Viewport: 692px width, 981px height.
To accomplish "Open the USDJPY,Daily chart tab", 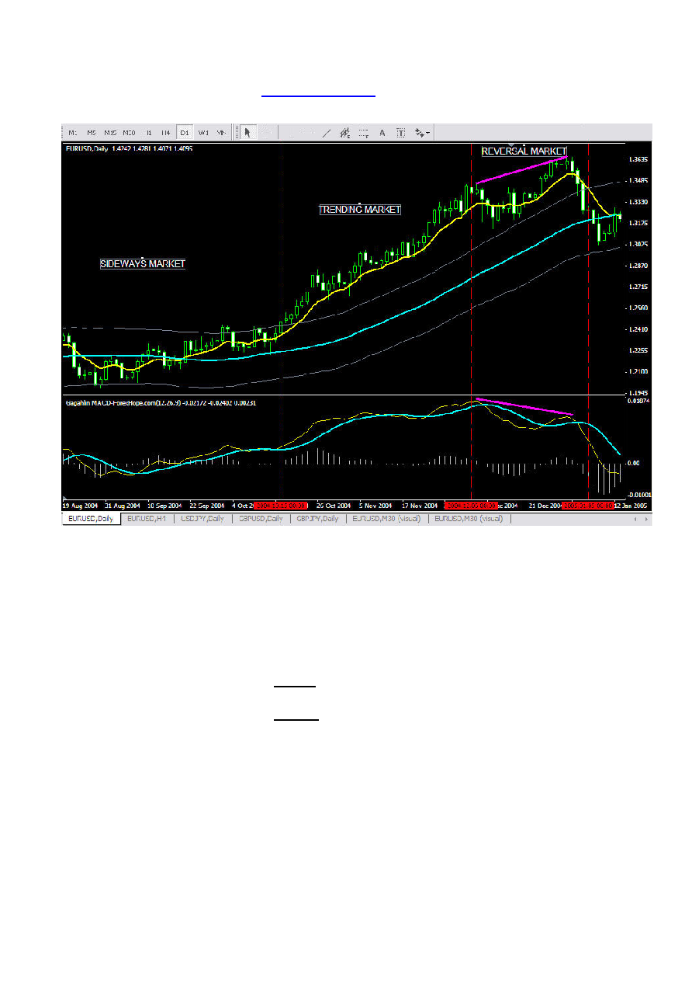I will [202, 518].
